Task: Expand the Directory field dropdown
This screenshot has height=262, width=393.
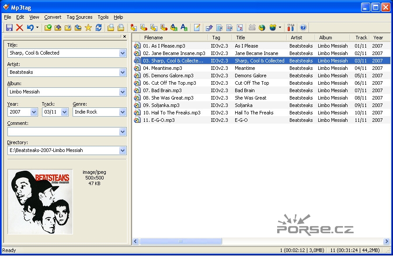Action: click(x=122, y=151)
